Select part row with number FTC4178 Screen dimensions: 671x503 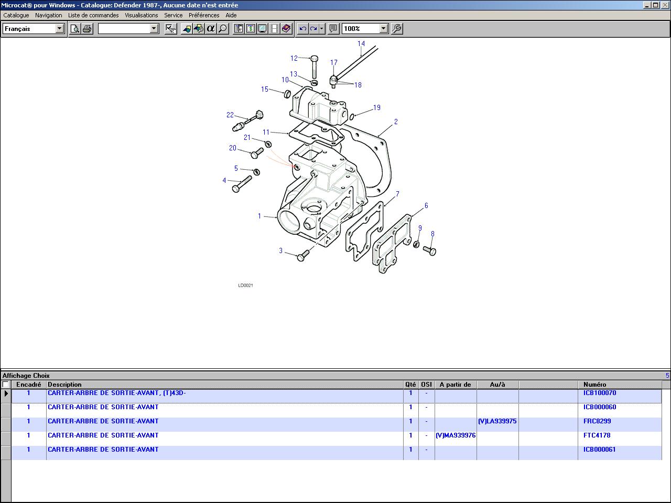pos(597,435)
